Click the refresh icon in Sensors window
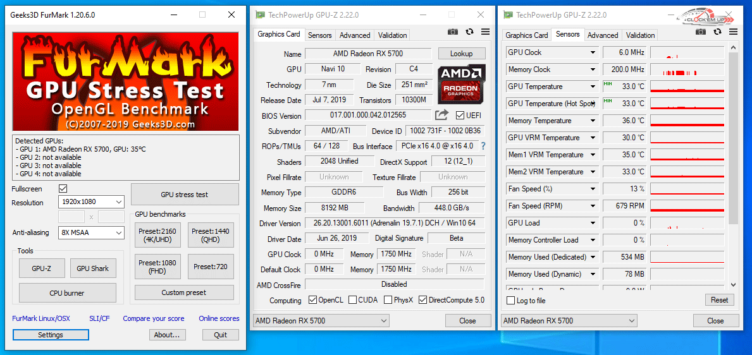 point(717,32)
